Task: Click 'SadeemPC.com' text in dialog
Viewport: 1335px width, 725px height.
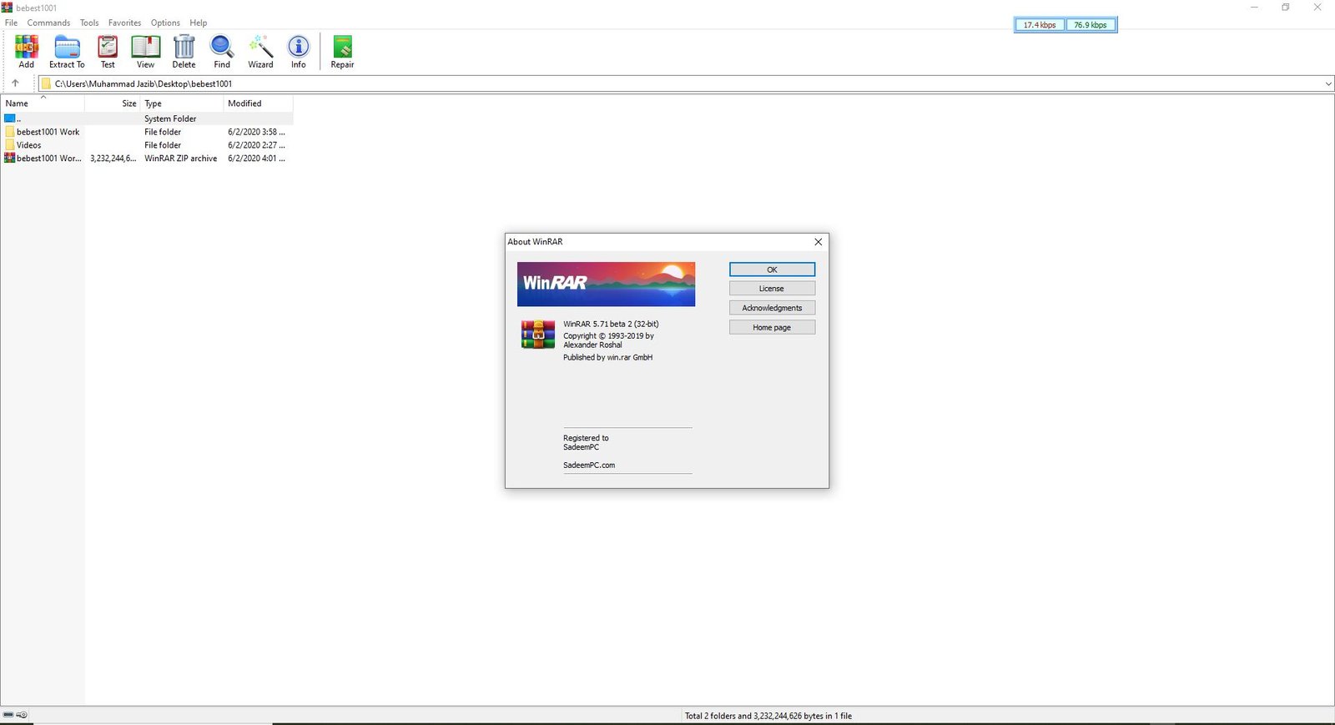Action: tap(589, 466)
